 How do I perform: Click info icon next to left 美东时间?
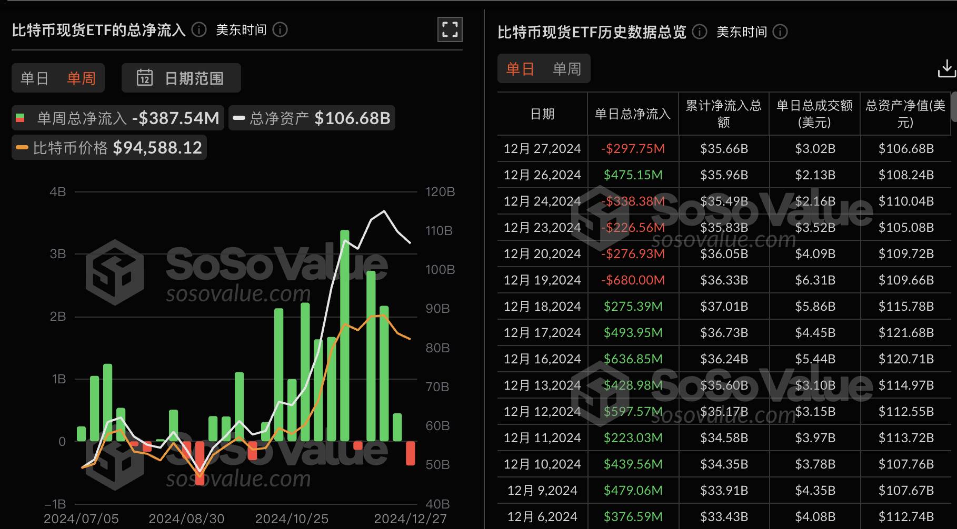[280, 30]
